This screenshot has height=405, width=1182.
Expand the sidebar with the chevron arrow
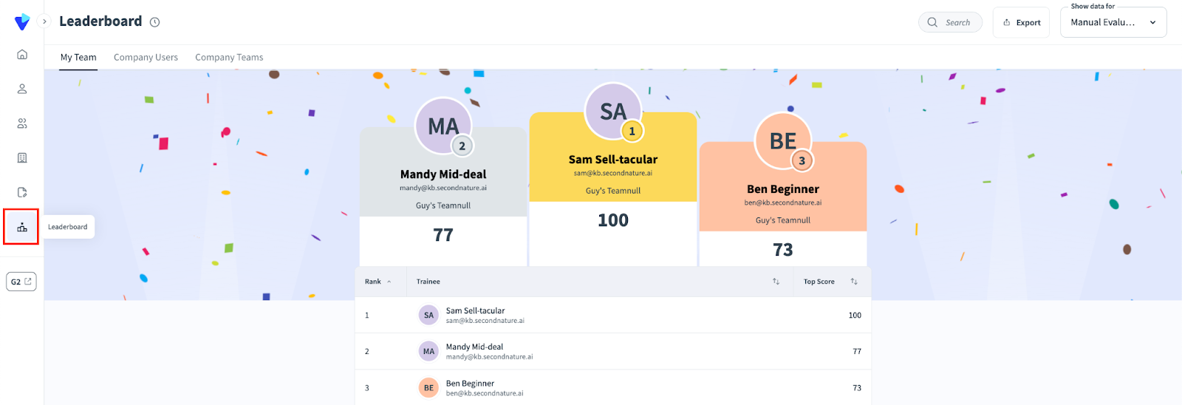tap(44, 21)
